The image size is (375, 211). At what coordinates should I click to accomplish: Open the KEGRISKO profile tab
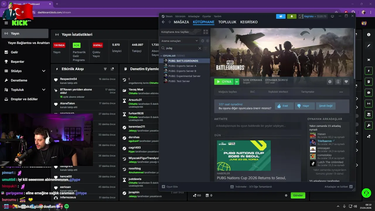(x=249, y=22)
